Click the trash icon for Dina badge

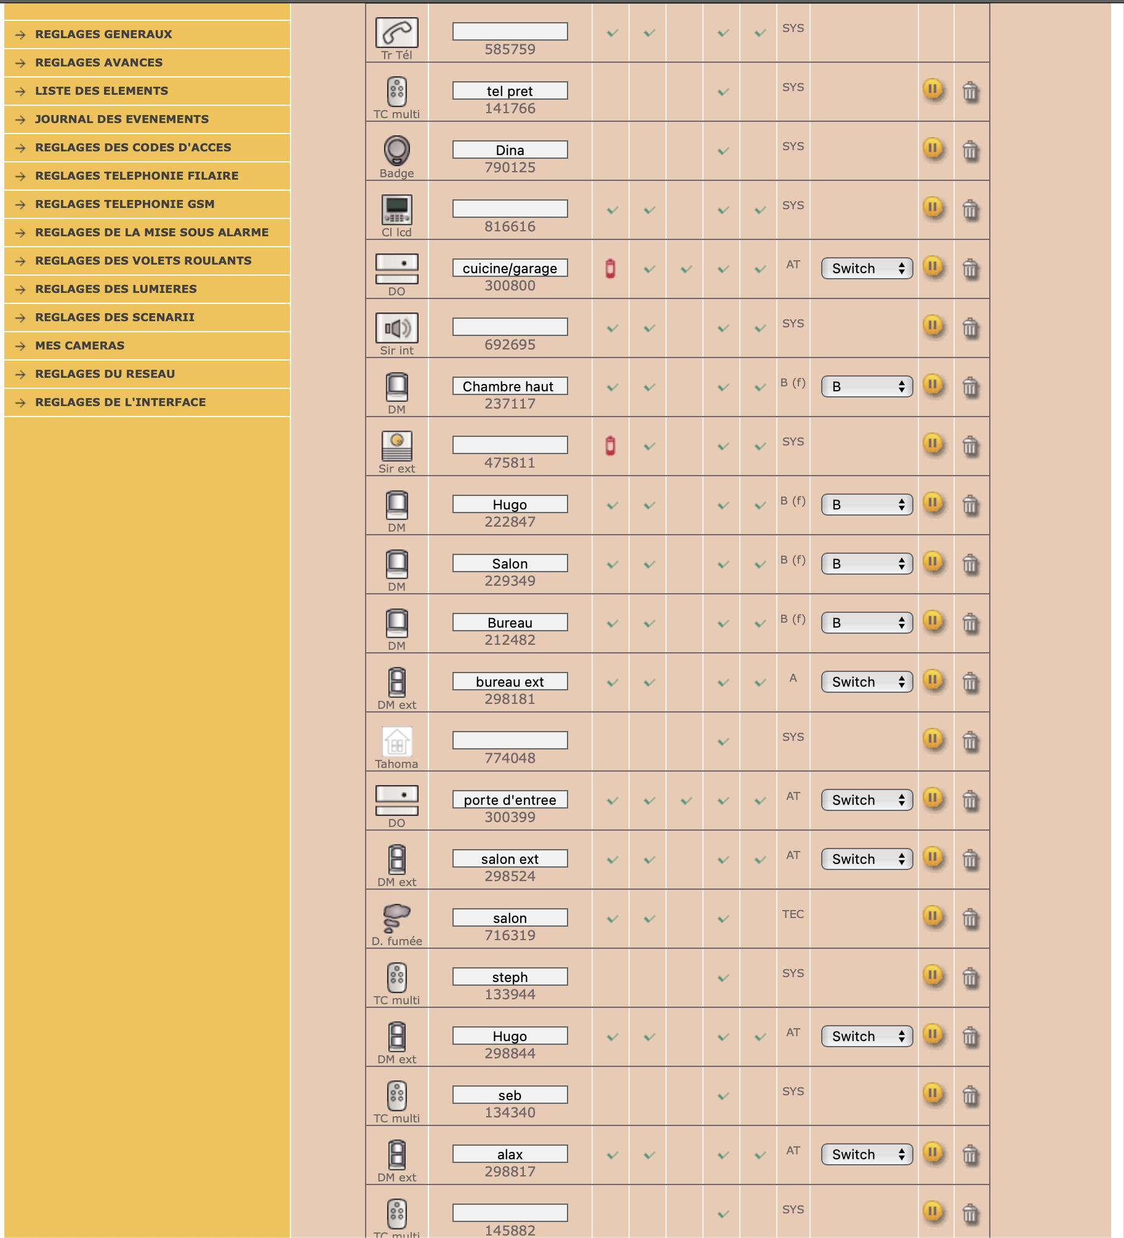pyautogui.click(x=970, y=151)
